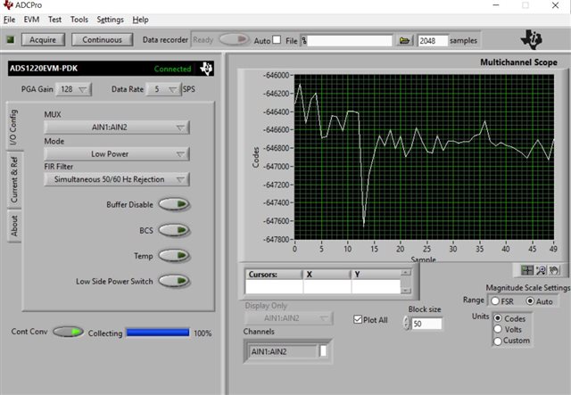Click the samples count field showing 2048

[432, 40]
